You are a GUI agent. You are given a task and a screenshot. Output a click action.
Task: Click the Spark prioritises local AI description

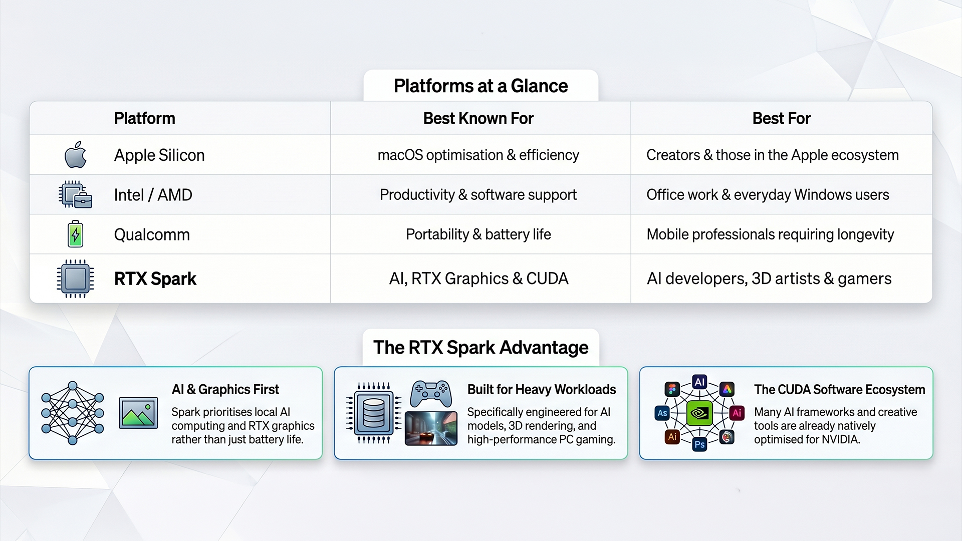click(x=243, y=426)
